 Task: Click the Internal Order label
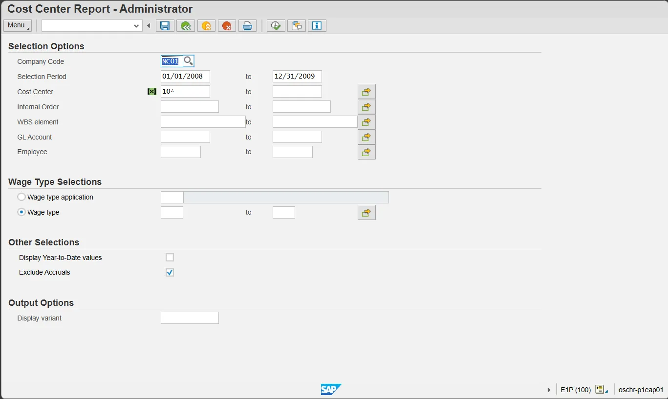click(x=38, y=107)
